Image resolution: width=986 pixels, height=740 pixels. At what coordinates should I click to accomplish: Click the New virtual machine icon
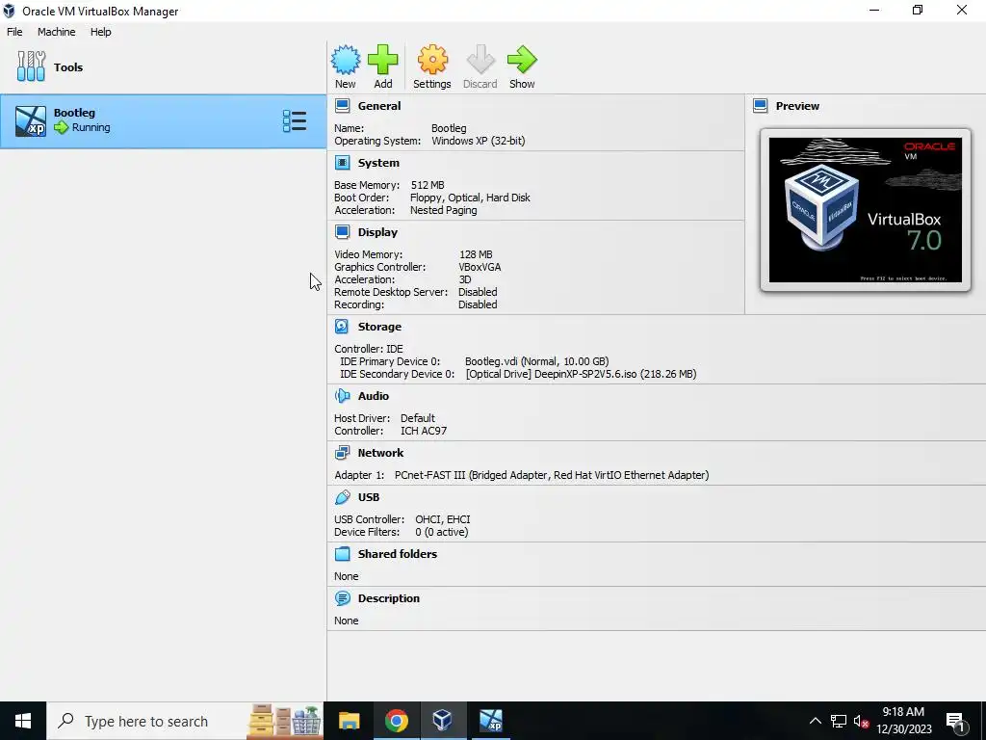(x=346, y=60)
